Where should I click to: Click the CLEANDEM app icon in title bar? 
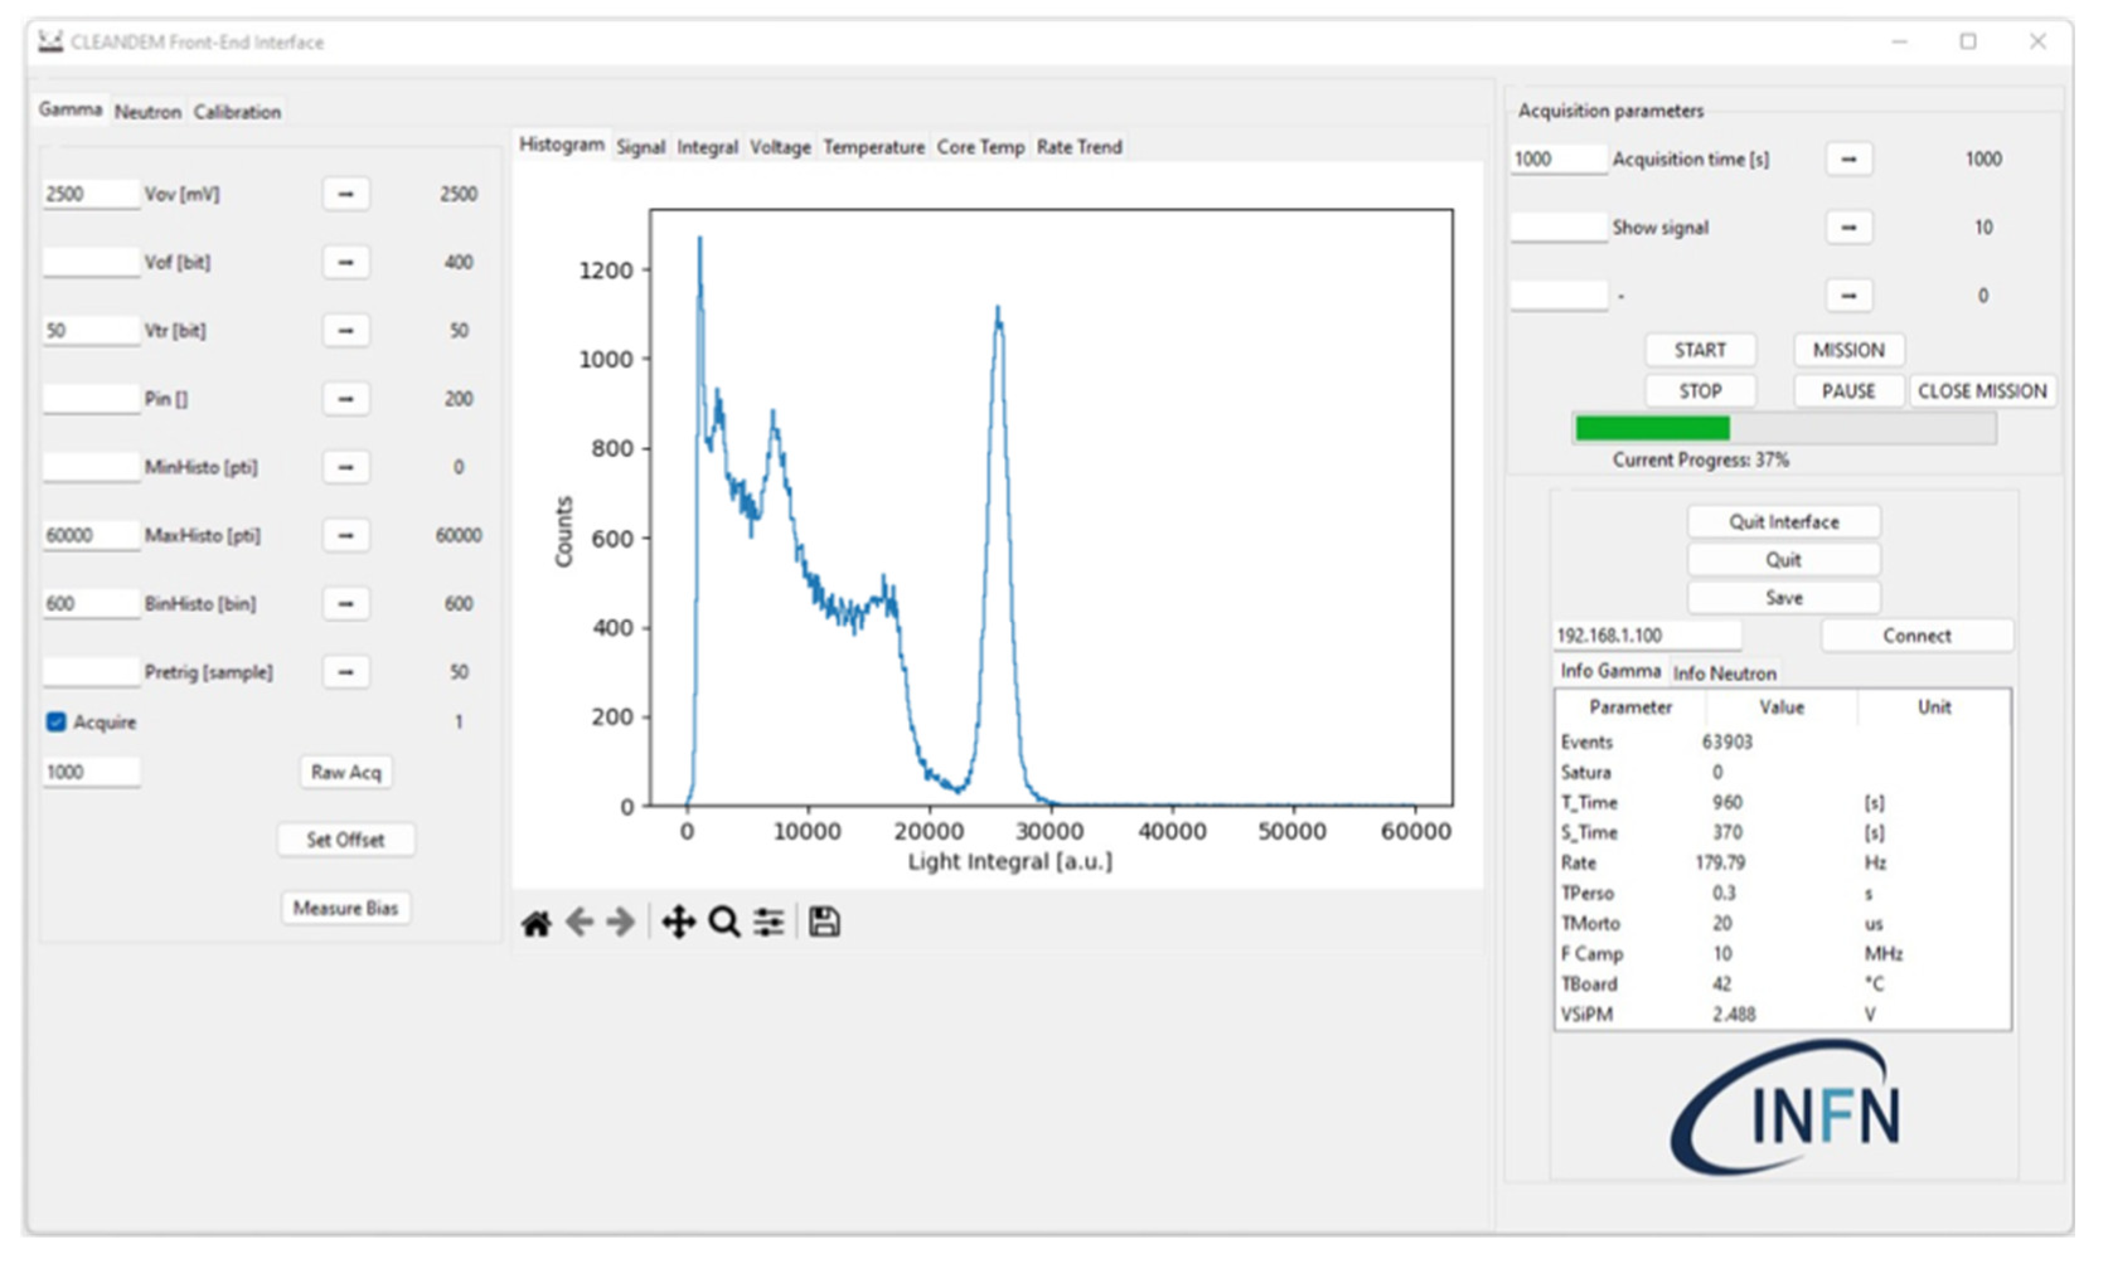(x=51, y=42)
